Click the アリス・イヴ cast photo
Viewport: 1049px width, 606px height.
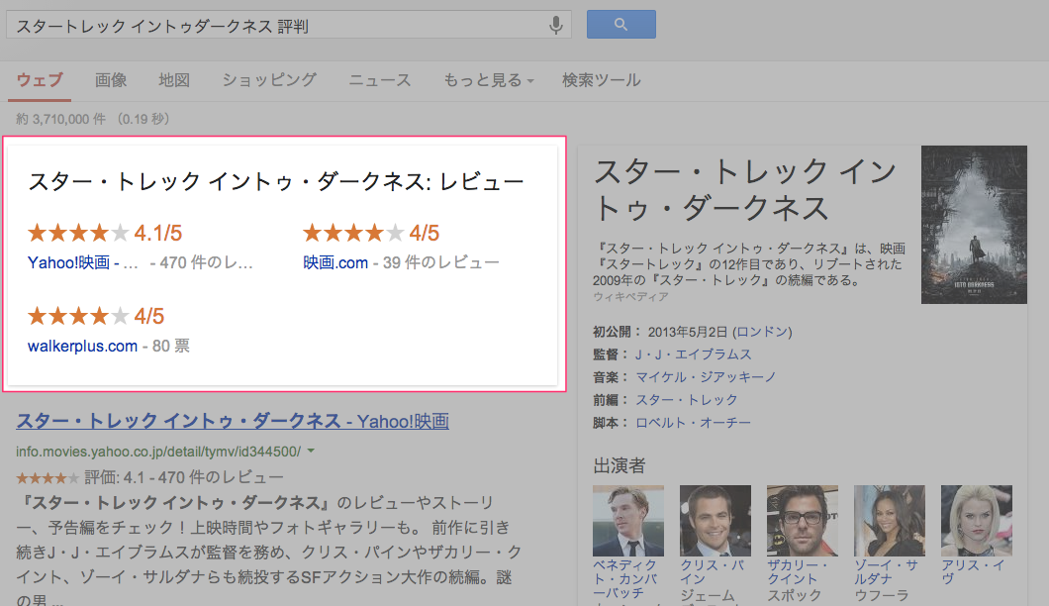(976, 520)
